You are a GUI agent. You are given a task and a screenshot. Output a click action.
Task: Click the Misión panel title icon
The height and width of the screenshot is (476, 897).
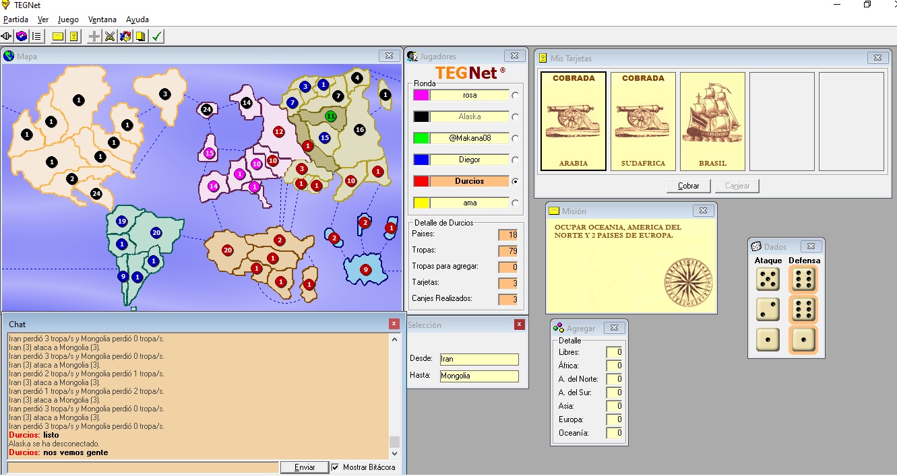coord(554,211)
